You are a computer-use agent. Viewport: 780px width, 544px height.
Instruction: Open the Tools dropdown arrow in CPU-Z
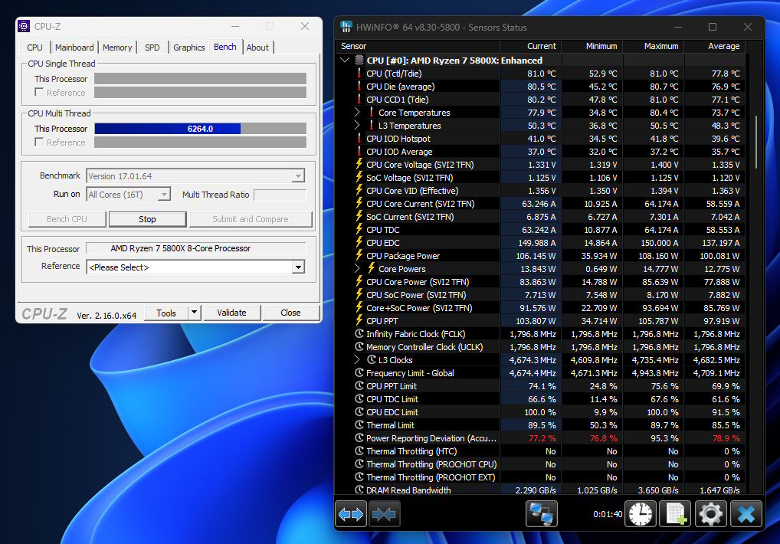tap(194, 313)
